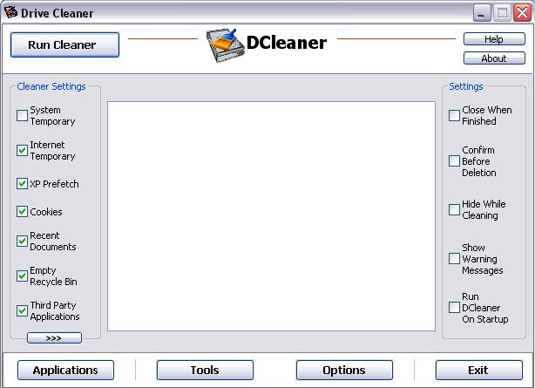Viewport: 535px width, 388px height.
Task: Click the Run Cleaner button
Action: point(64,44)
